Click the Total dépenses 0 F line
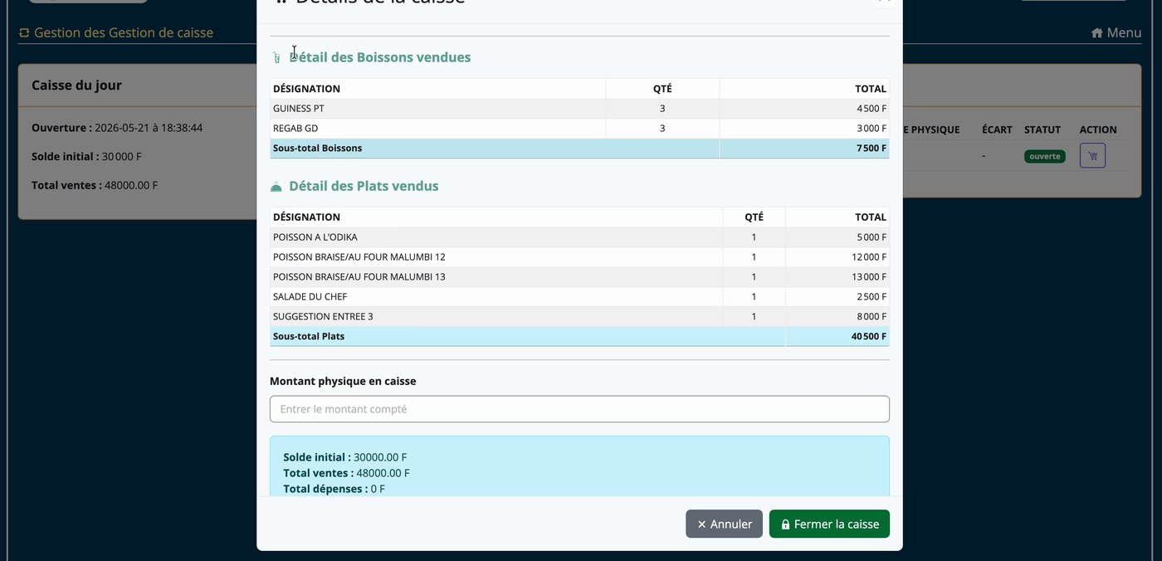The height and width of the screenshot is (561, 1162). 334,489
